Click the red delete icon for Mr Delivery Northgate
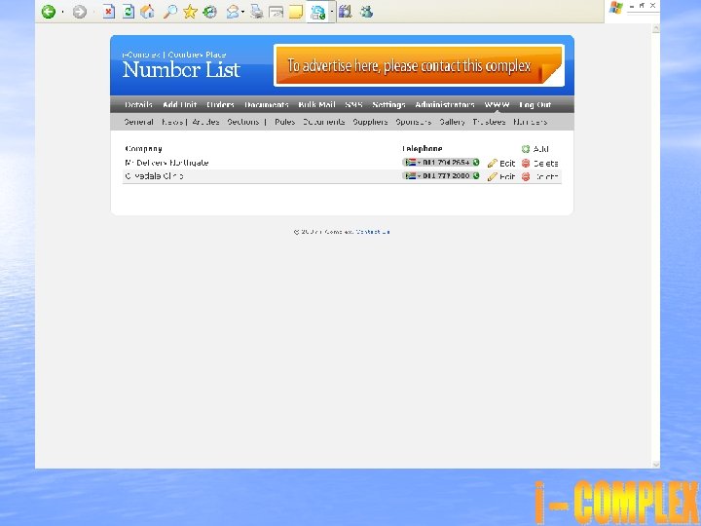 pyautogui.click(x=526, y=164)
